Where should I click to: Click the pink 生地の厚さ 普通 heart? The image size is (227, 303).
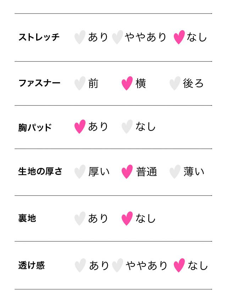(127, 172)
